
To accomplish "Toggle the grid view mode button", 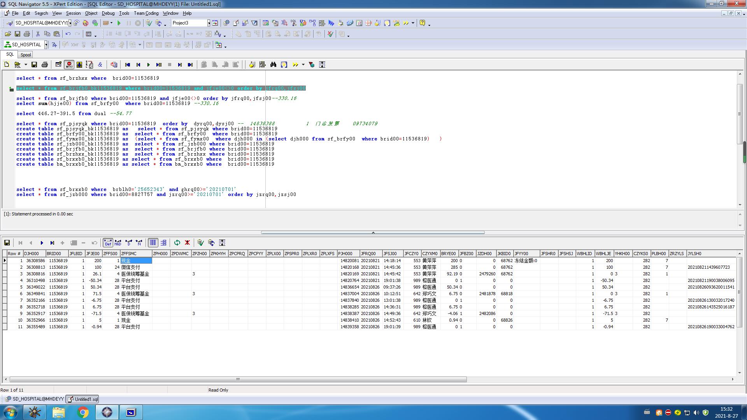I will coord(153,243).
